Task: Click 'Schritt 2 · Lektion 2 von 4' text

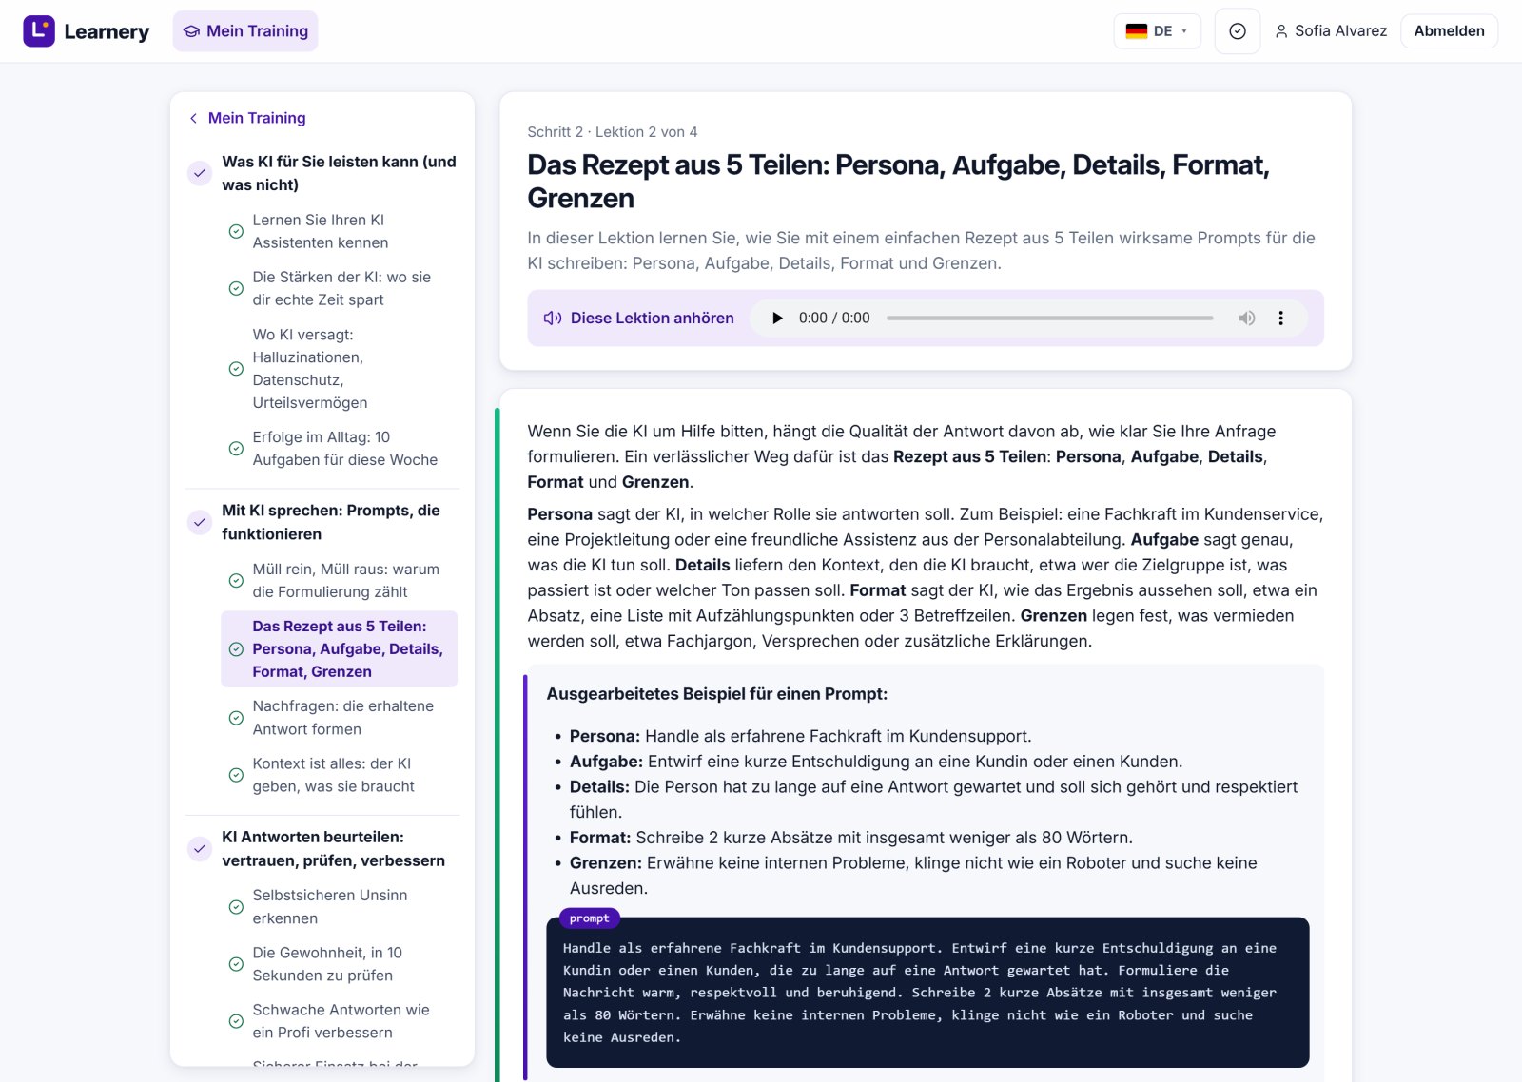Action: pyautogui.click(x=613, y=132)
